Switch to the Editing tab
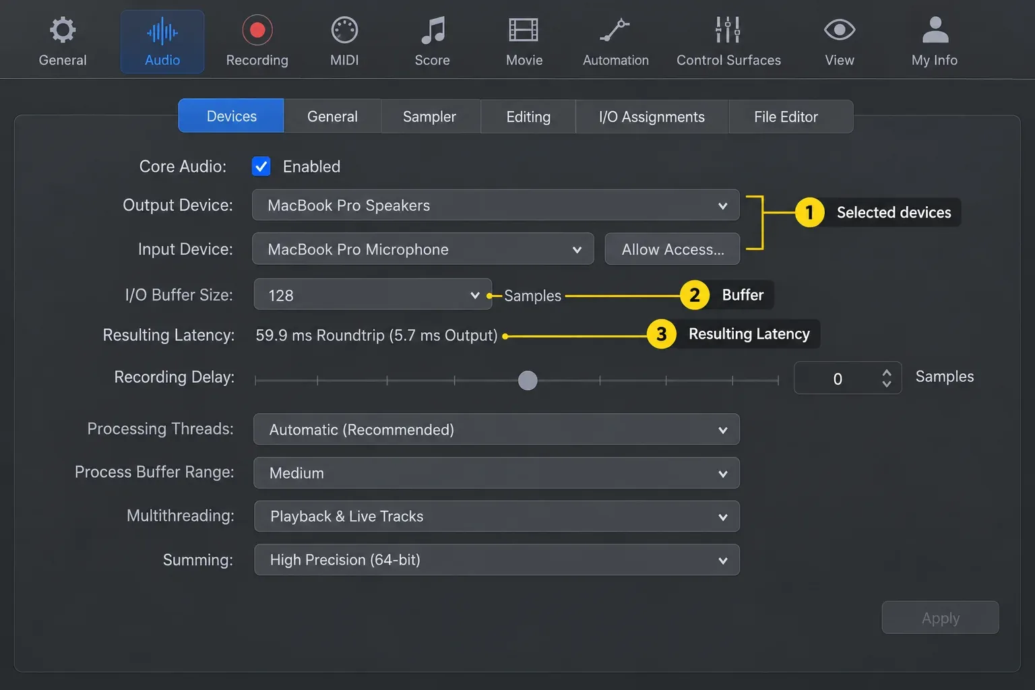 click(x=528, y=116)
